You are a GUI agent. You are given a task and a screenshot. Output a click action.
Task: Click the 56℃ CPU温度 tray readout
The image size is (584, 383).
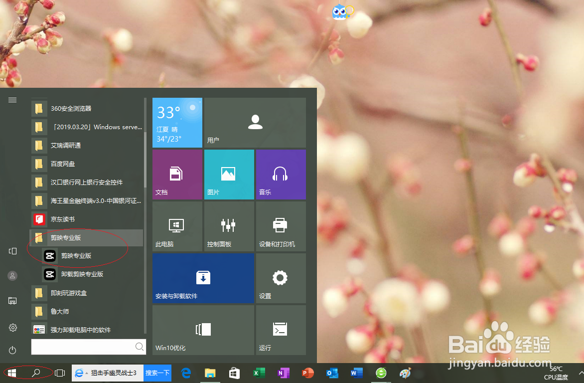click(x=557, y=374)
